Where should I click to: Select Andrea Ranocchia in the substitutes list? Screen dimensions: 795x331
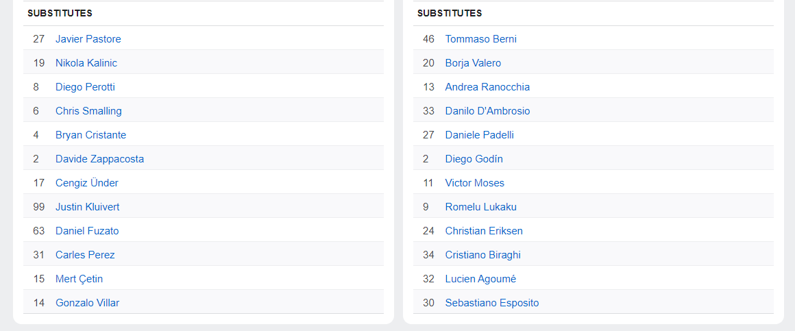(487, 87)
